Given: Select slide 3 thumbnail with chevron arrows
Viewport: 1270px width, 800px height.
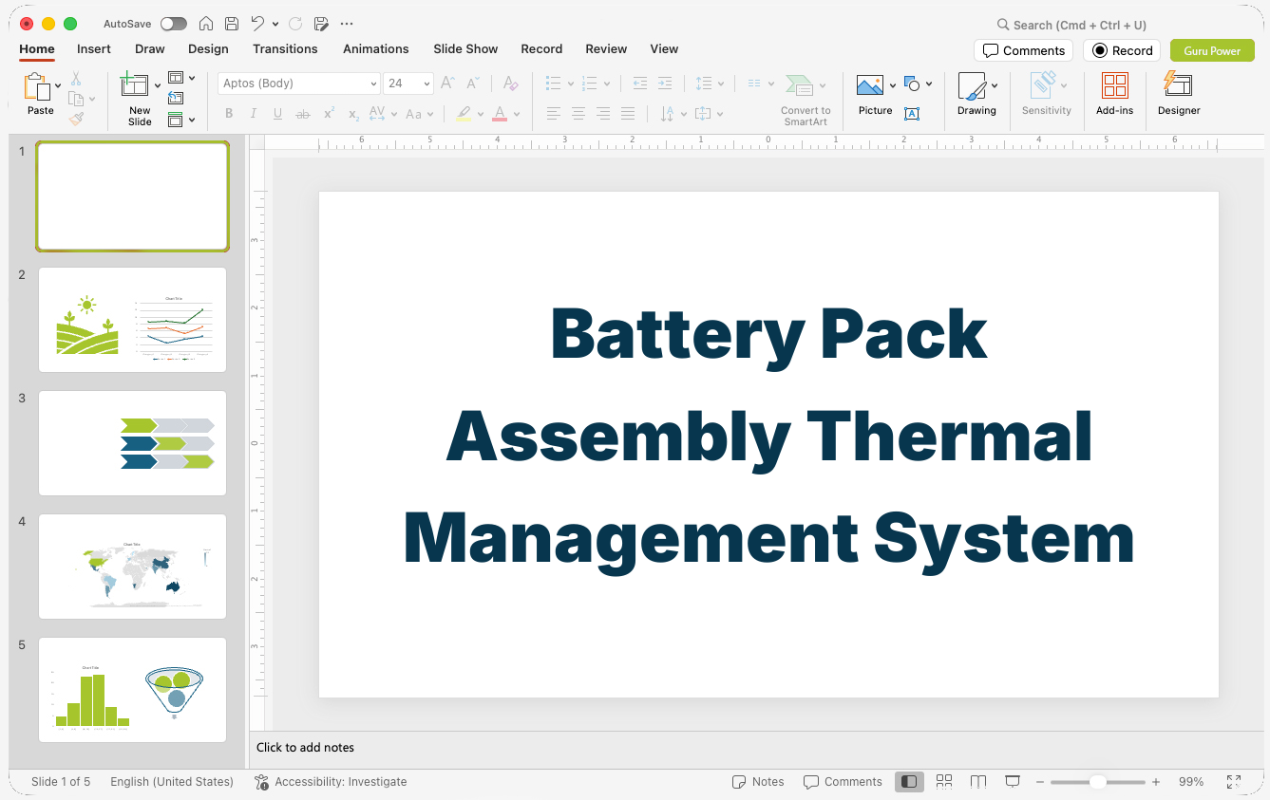Looking at the screenshot, I should pos(132,442).
